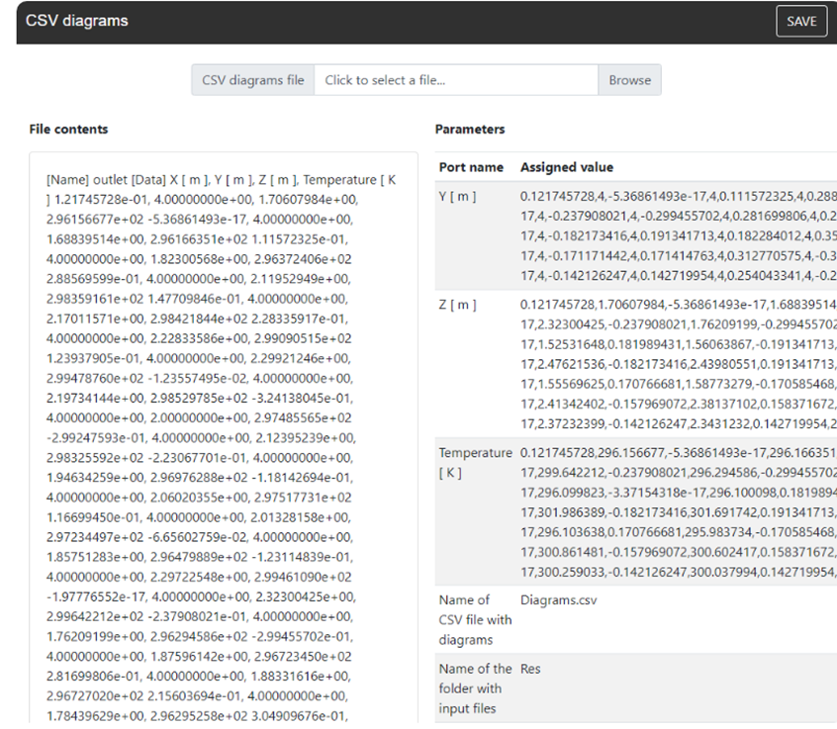This screenshot has height=729, width=837.
Task: Click the Diagrams.csv value
Action: click(x=558, y=599)
